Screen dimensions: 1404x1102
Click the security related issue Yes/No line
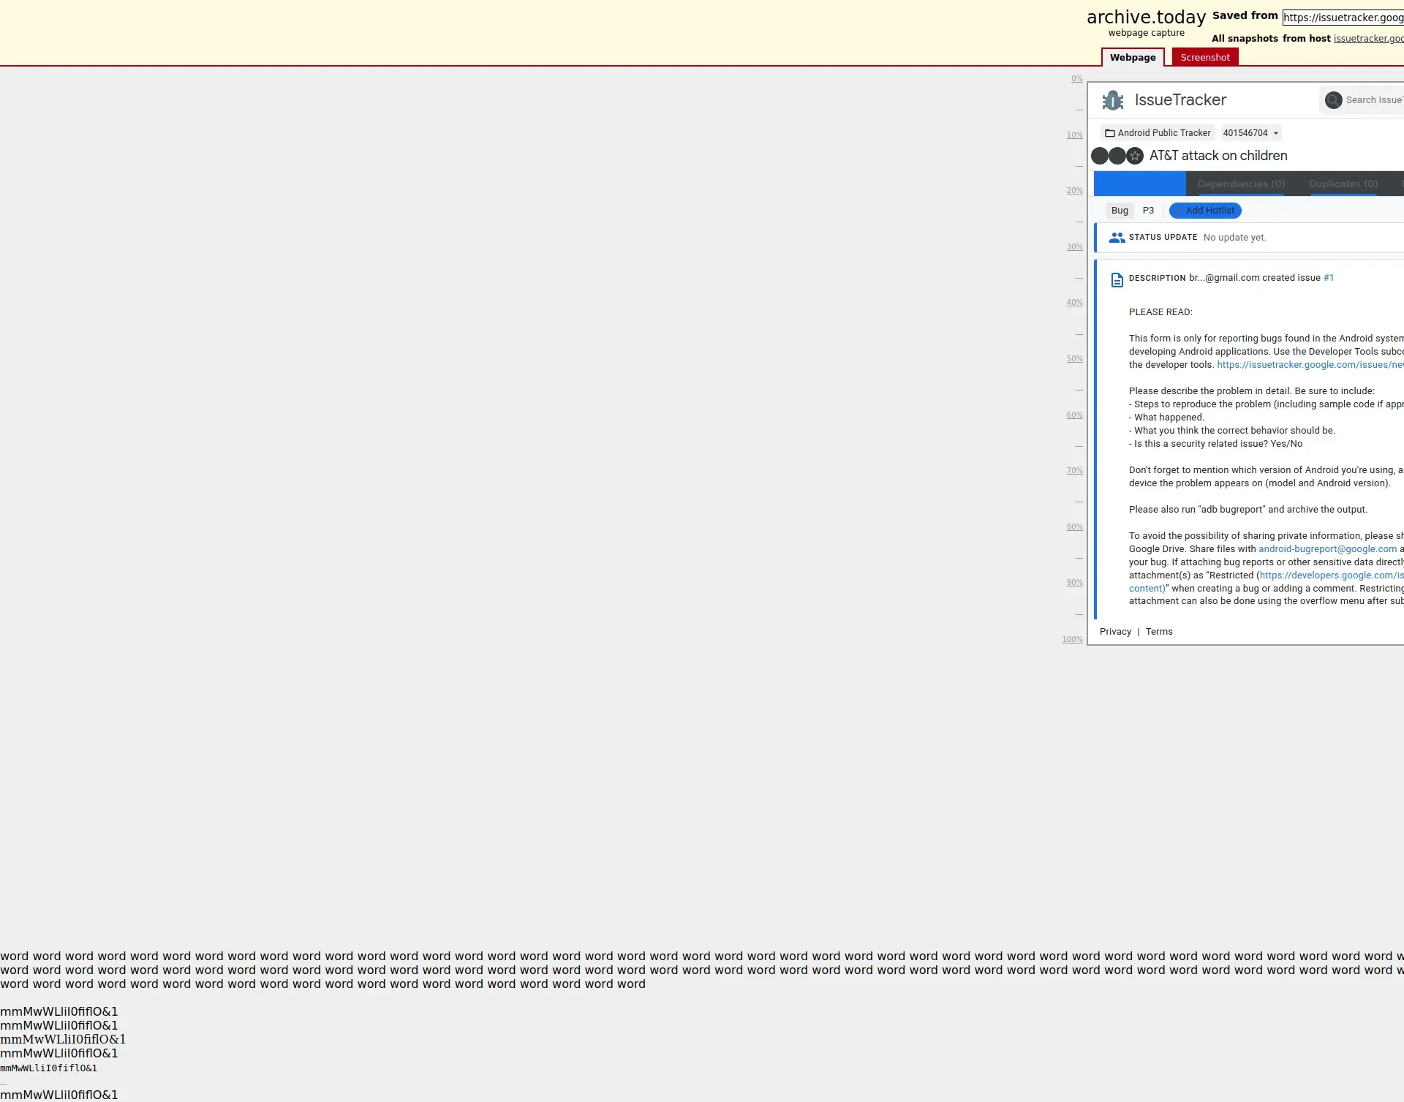1215,444
